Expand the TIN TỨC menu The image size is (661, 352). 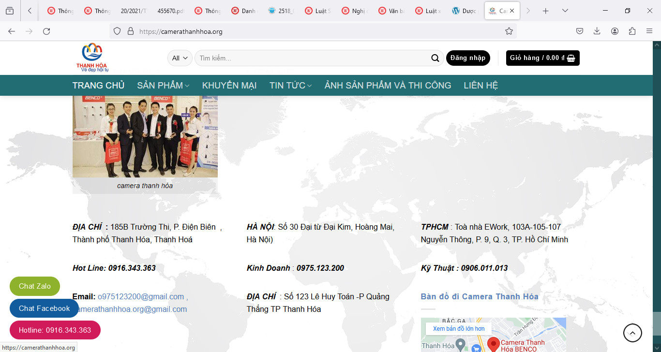pos(290,86)
